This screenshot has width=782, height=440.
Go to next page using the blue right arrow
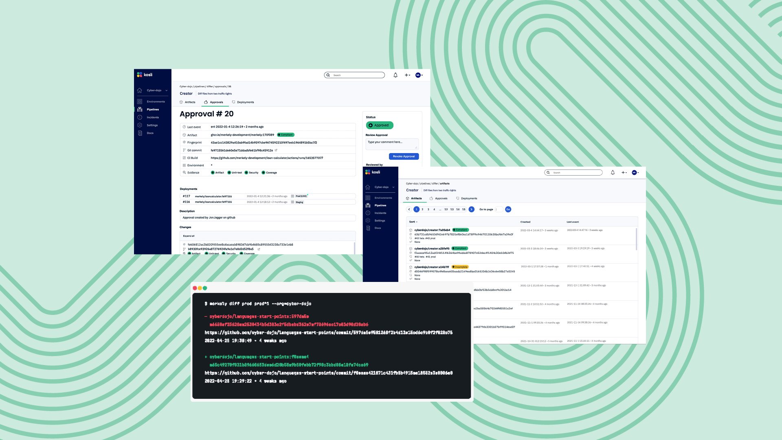click(471, 209)
